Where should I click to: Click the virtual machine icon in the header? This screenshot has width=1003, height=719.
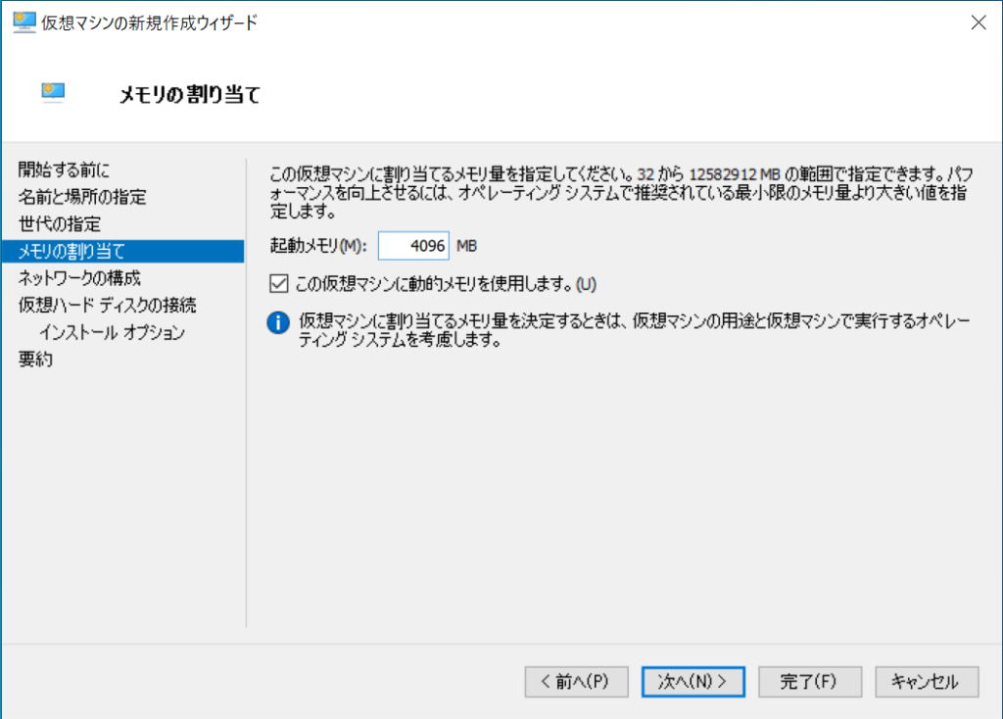click(x=52, y=92)
